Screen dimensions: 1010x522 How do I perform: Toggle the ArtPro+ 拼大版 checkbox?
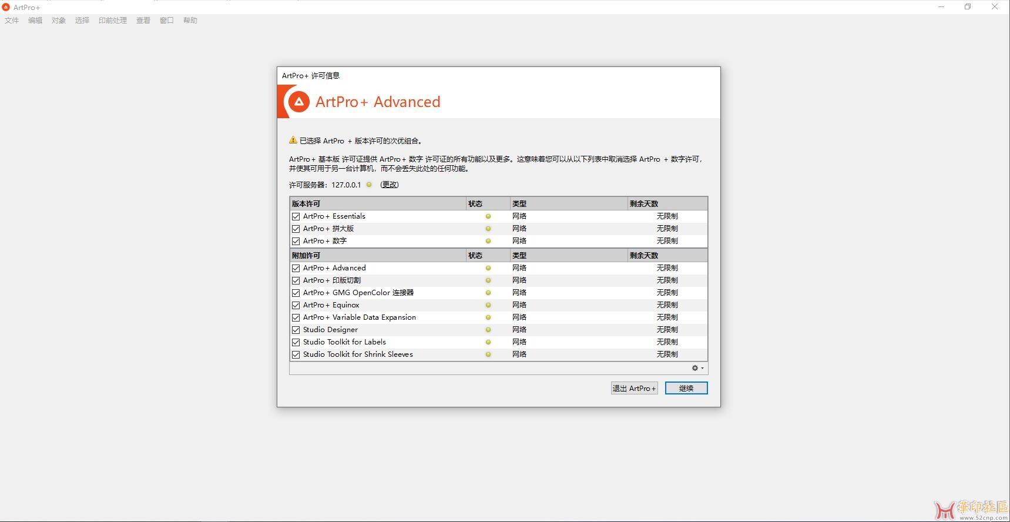[x=296, y=229]
